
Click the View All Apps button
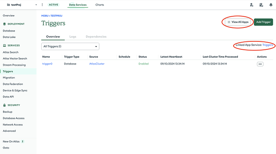tap(238, 22)
